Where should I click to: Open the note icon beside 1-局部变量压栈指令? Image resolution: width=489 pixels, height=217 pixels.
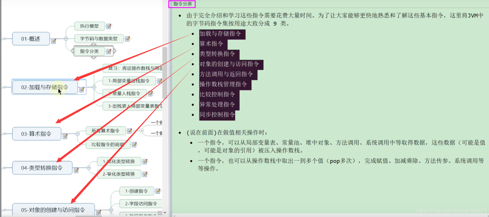[x=160, y=81]
